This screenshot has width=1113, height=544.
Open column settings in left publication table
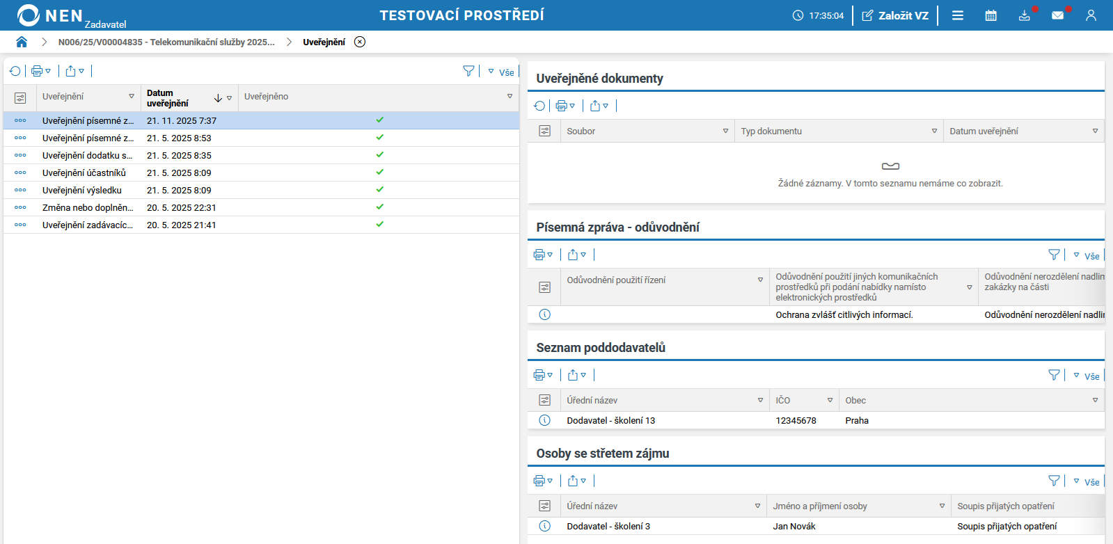coord(20,97)
